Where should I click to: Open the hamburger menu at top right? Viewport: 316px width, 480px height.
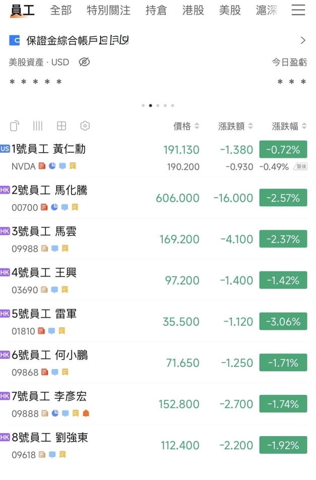tap(298, 10)
